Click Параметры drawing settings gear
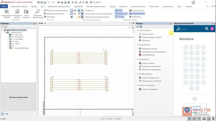Screen dimensions: 216x121 (x=135, y=17)
